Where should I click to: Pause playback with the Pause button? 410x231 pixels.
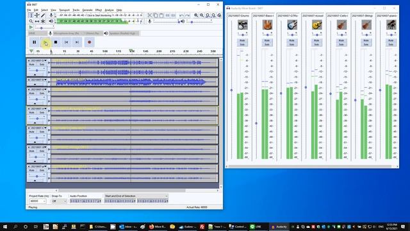34,42
